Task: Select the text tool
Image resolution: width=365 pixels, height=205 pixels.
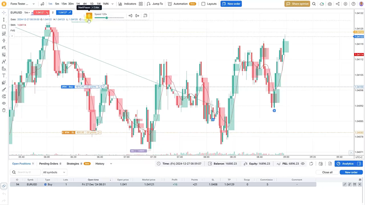Action: point(4,76)
